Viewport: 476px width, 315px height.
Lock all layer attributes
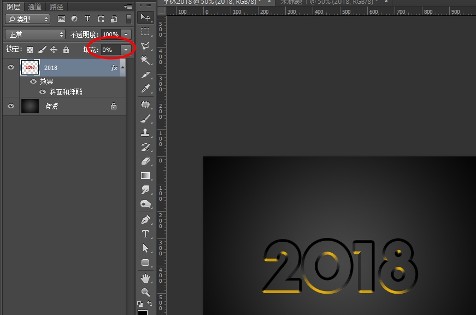[66, 50]
